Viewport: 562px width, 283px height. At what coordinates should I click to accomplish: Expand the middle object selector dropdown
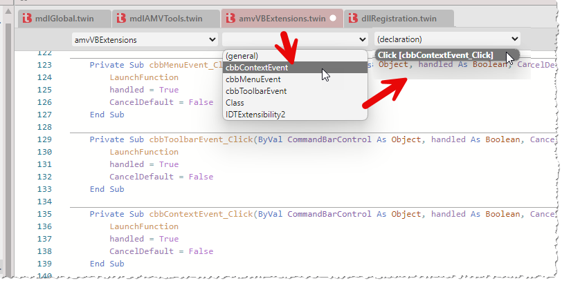[295, 39]
